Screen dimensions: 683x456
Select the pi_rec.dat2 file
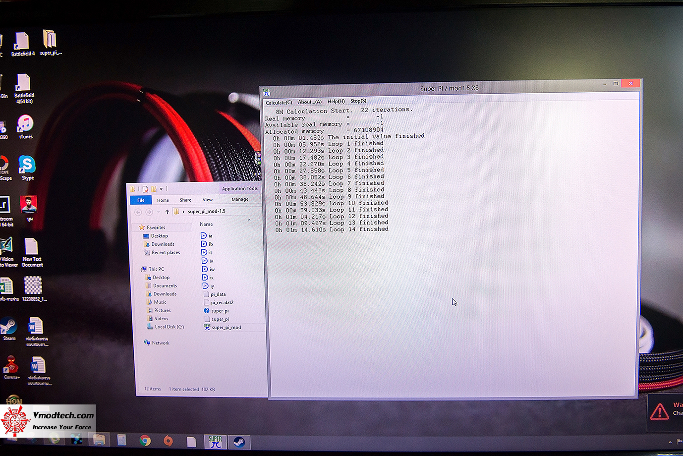coord(219,303)
